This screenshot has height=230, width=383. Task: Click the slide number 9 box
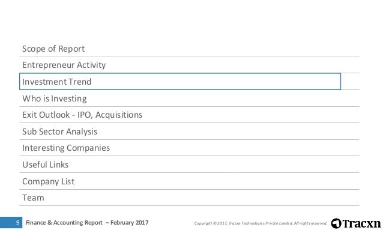pos(11,222)
